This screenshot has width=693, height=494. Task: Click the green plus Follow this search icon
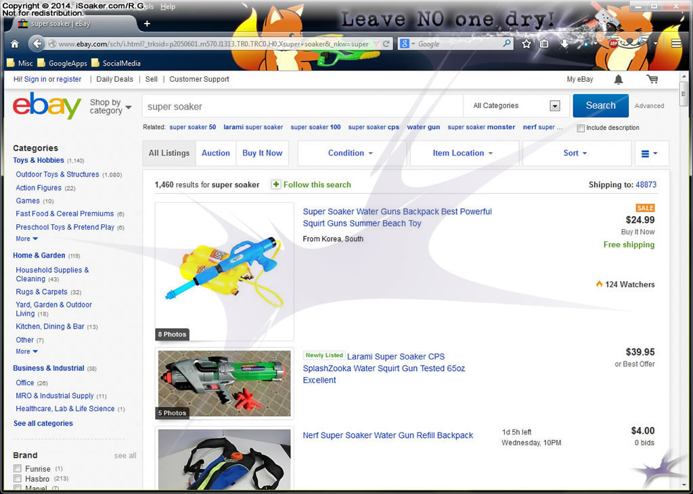click(276, 184)
